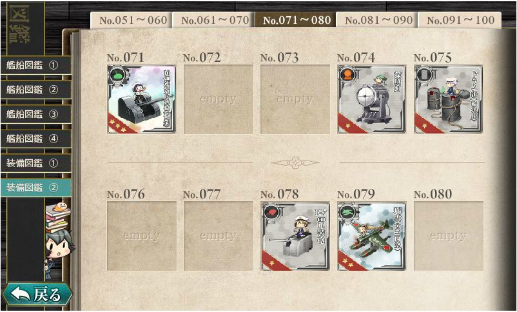The image size is (517, 312).
Task: Open the seaplane card No.079
Action: [371, 236]
